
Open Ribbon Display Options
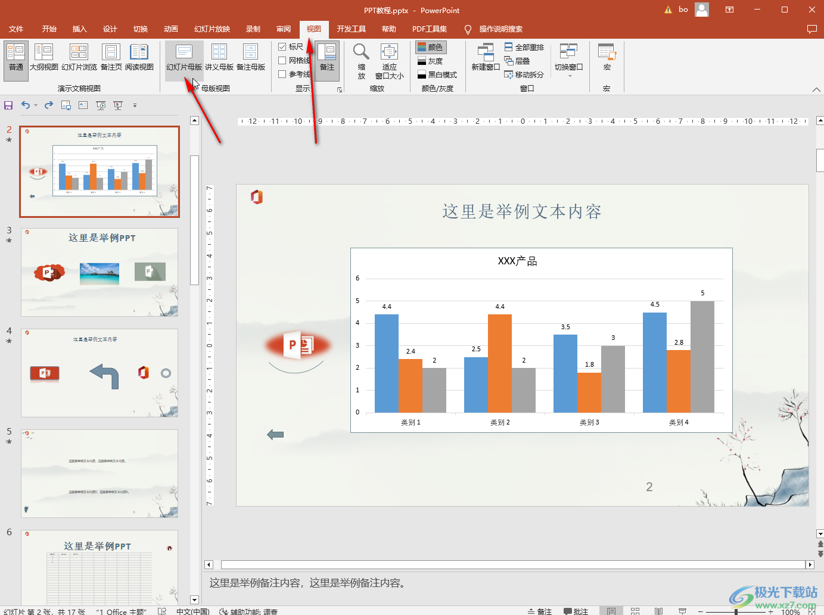click(x=729, y=10)
